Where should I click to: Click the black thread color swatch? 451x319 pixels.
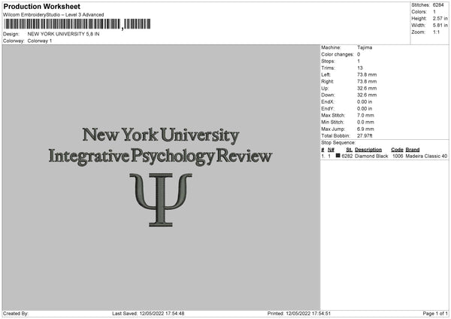tap(338, 156)
